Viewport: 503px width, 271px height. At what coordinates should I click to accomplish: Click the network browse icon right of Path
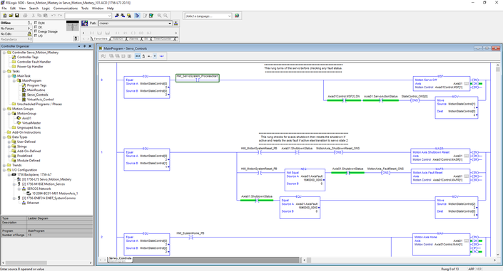(x=176, y=23)
